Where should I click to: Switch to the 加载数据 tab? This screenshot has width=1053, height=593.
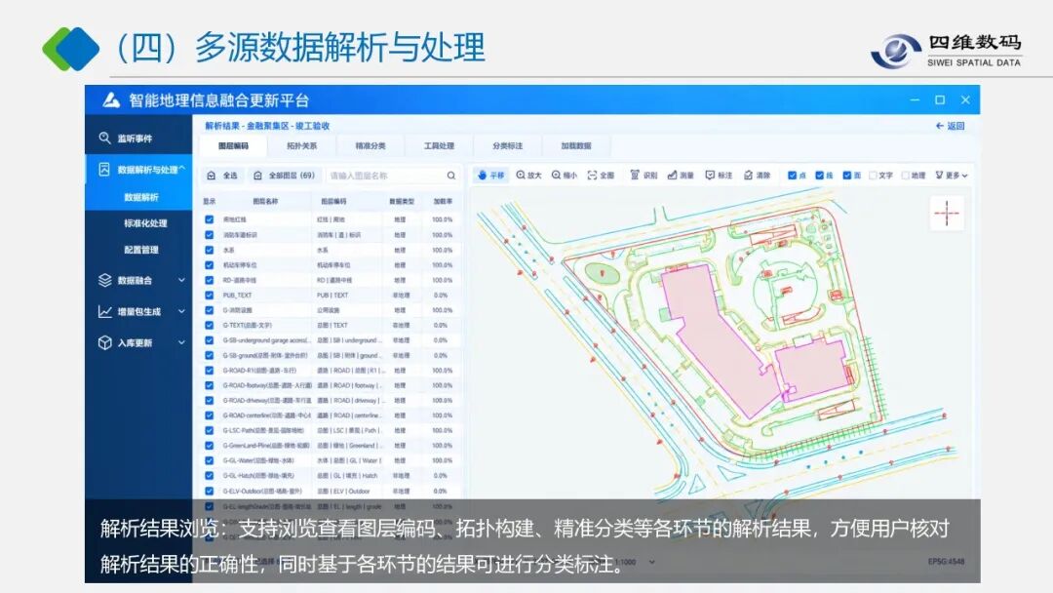(575, 145)
